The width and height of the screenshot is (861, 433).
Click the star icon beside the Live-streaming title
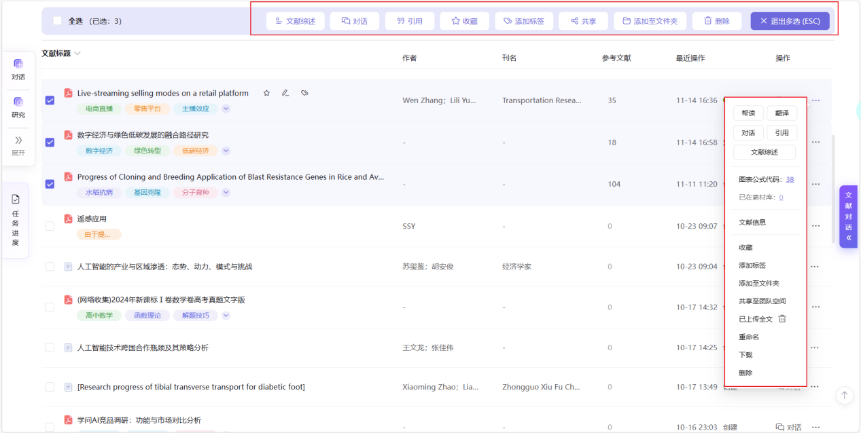tap(266, 93)
